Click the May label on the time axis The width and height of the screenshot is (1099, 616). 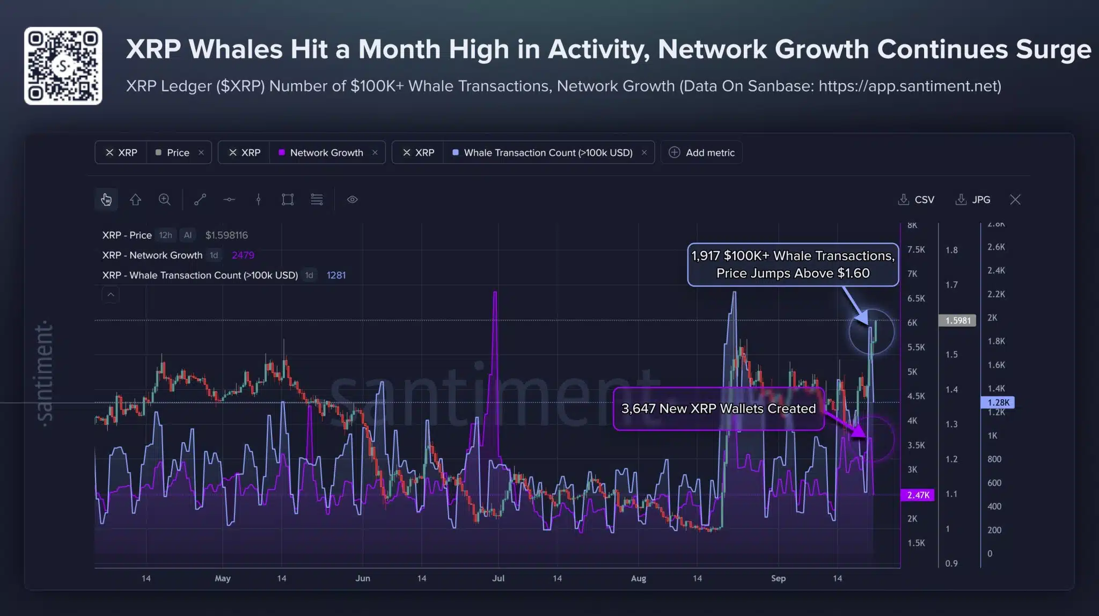pyautogui.click(x=223, y=578)
